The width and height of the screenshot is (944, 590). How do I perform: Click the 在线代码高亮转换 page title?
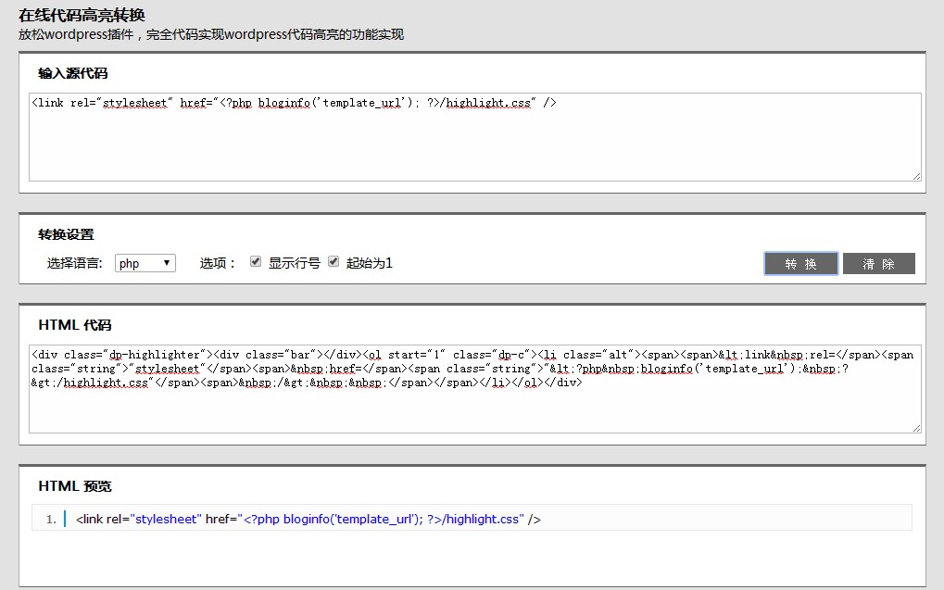[x=82, y=16]
